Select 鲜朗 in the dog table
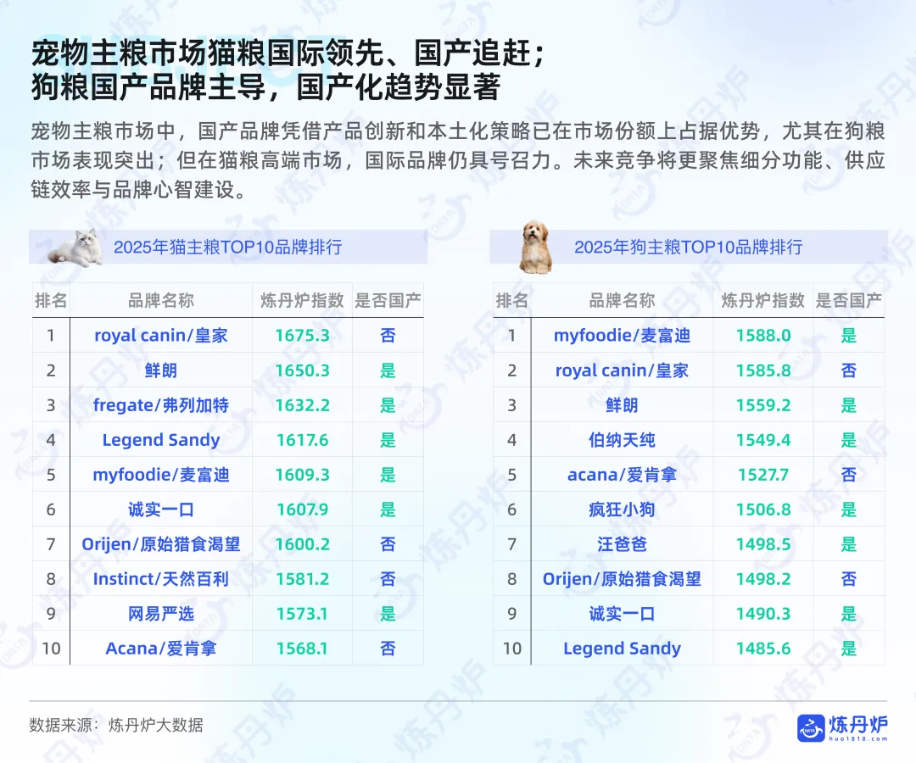The height and width of the screenshot is (763, 916). (x=622, y=405)
